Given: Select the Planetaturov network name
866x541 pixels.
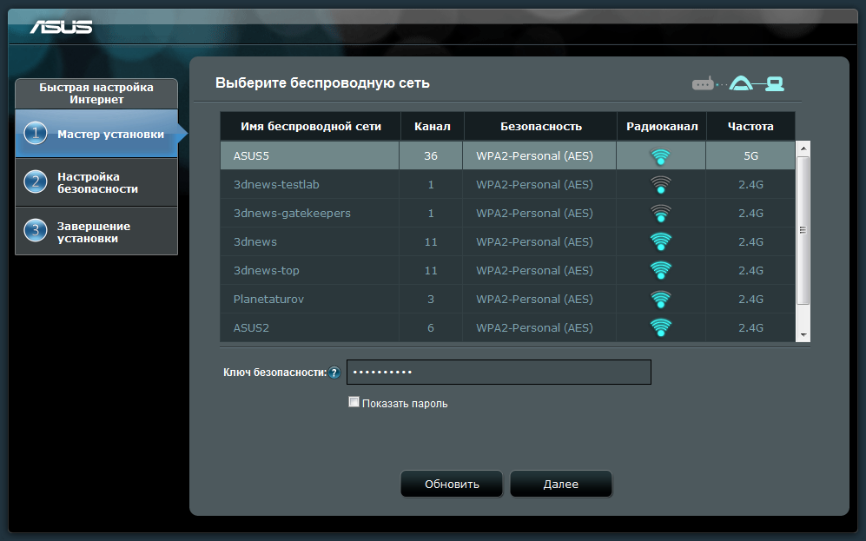Looking at the screenshot, I should 268,300.
